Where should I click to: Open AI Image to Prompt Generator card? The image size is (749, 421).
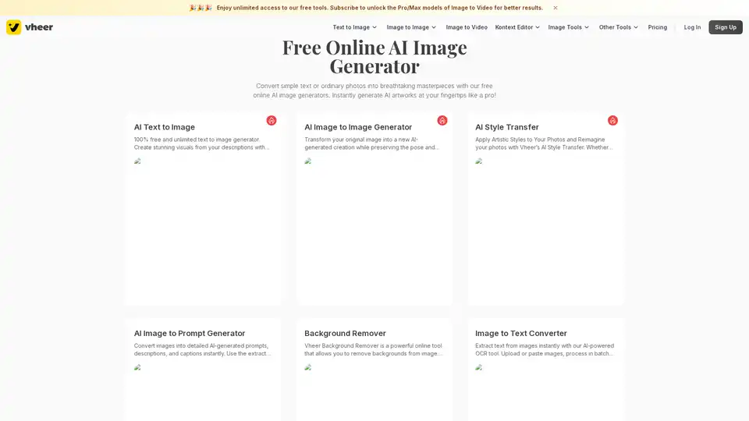[x=190, y=333]
